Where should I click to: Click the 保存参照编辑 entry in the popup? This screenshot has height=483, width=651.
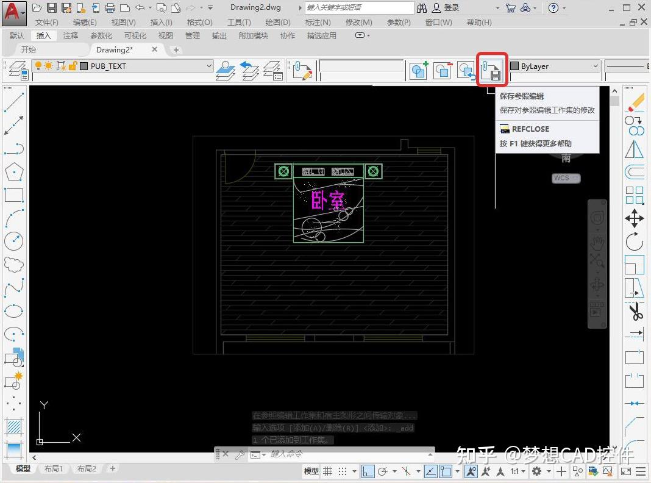522,96
